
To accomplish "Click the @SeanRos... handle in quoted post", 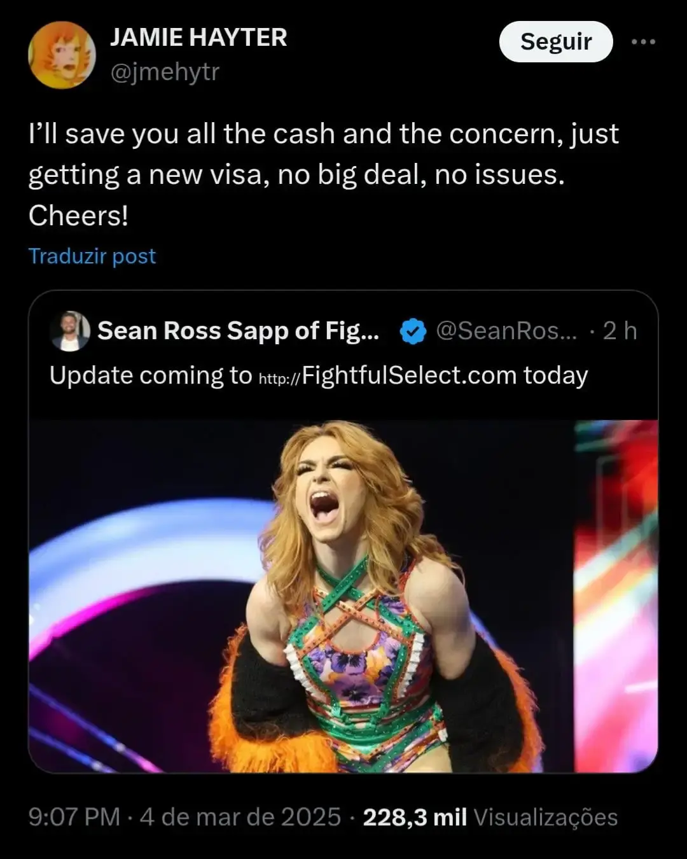I will pos(506,331).
